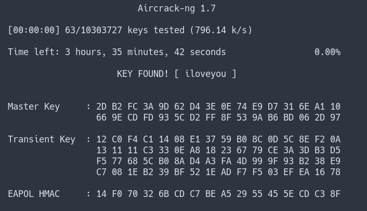Click the elapsed time [00:00:00]
Screen dimensions: 367x211
tap(34, 31)
